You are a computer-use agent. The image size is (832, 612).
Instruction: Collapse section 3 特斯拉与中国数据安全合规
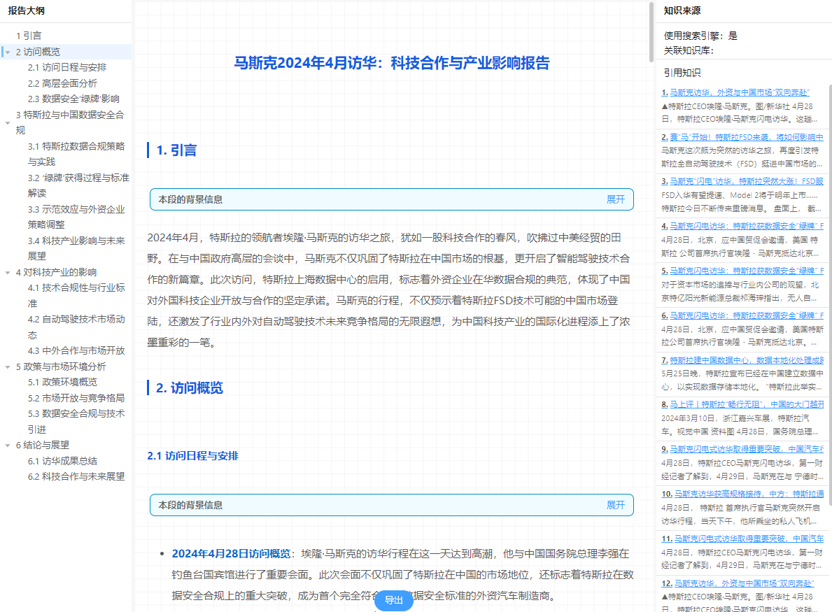[x=6, y=122]
